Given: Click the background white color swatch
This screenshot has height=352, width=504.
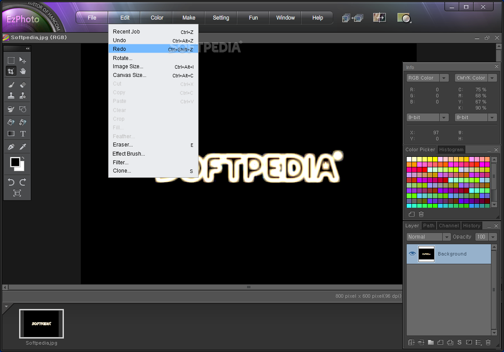Looking at the screenshot, I should [x=22, y=169].
